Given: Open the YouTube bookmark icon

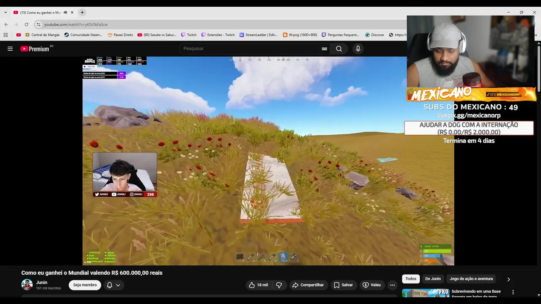Looking at the screenshot, I should (x=19, y=35).
